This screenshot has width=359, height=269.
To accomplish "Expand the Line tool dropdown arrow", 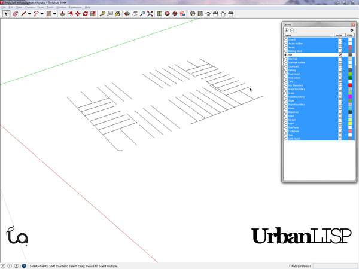I will pos(28,13).
